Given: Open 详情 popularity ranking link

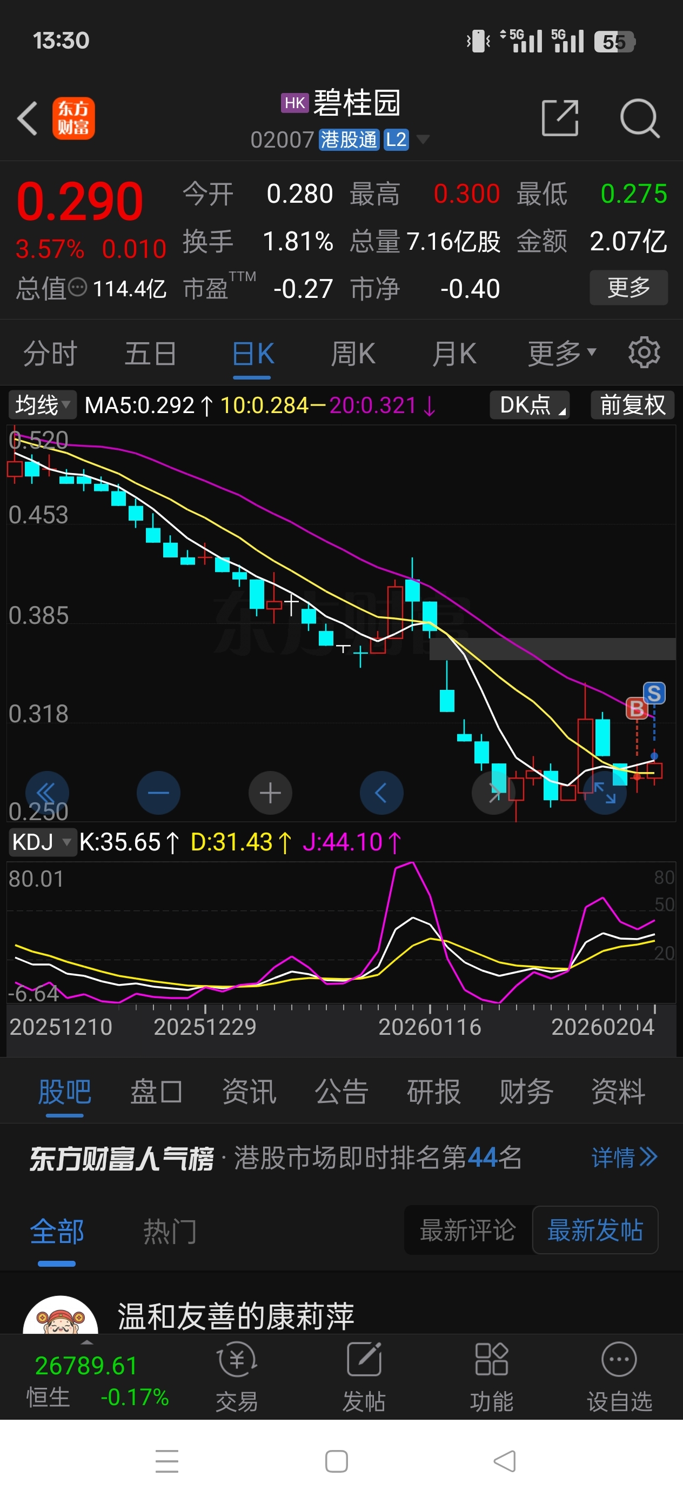Looking at the screenshot, I should click(624, 1158).
